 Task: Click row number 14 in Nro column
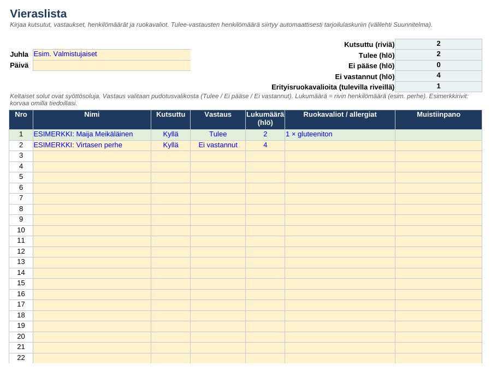21,273
